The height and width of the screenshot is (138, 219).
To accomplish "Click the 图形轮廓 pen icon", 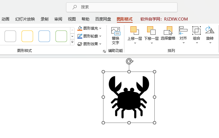I will pyautogui.click(x=80, y=36).
